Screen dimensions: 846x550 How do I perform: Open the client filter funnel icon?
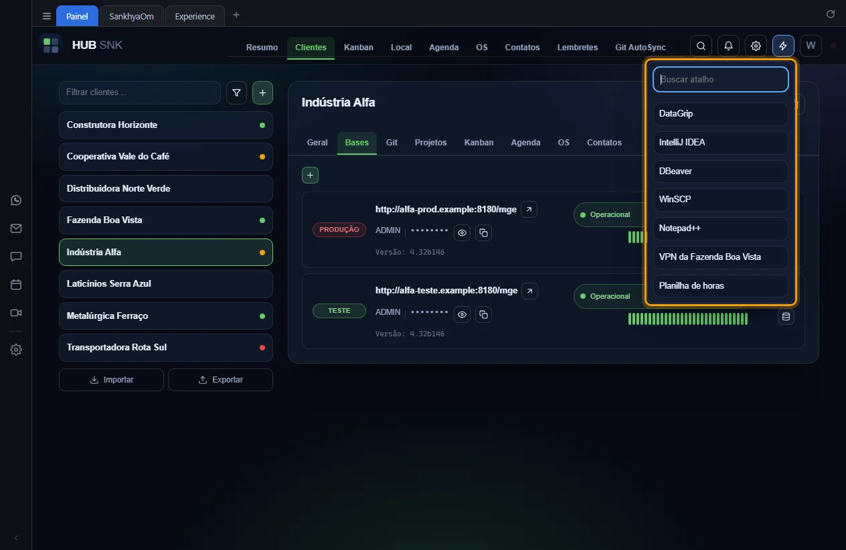click(x=236, y=93)
